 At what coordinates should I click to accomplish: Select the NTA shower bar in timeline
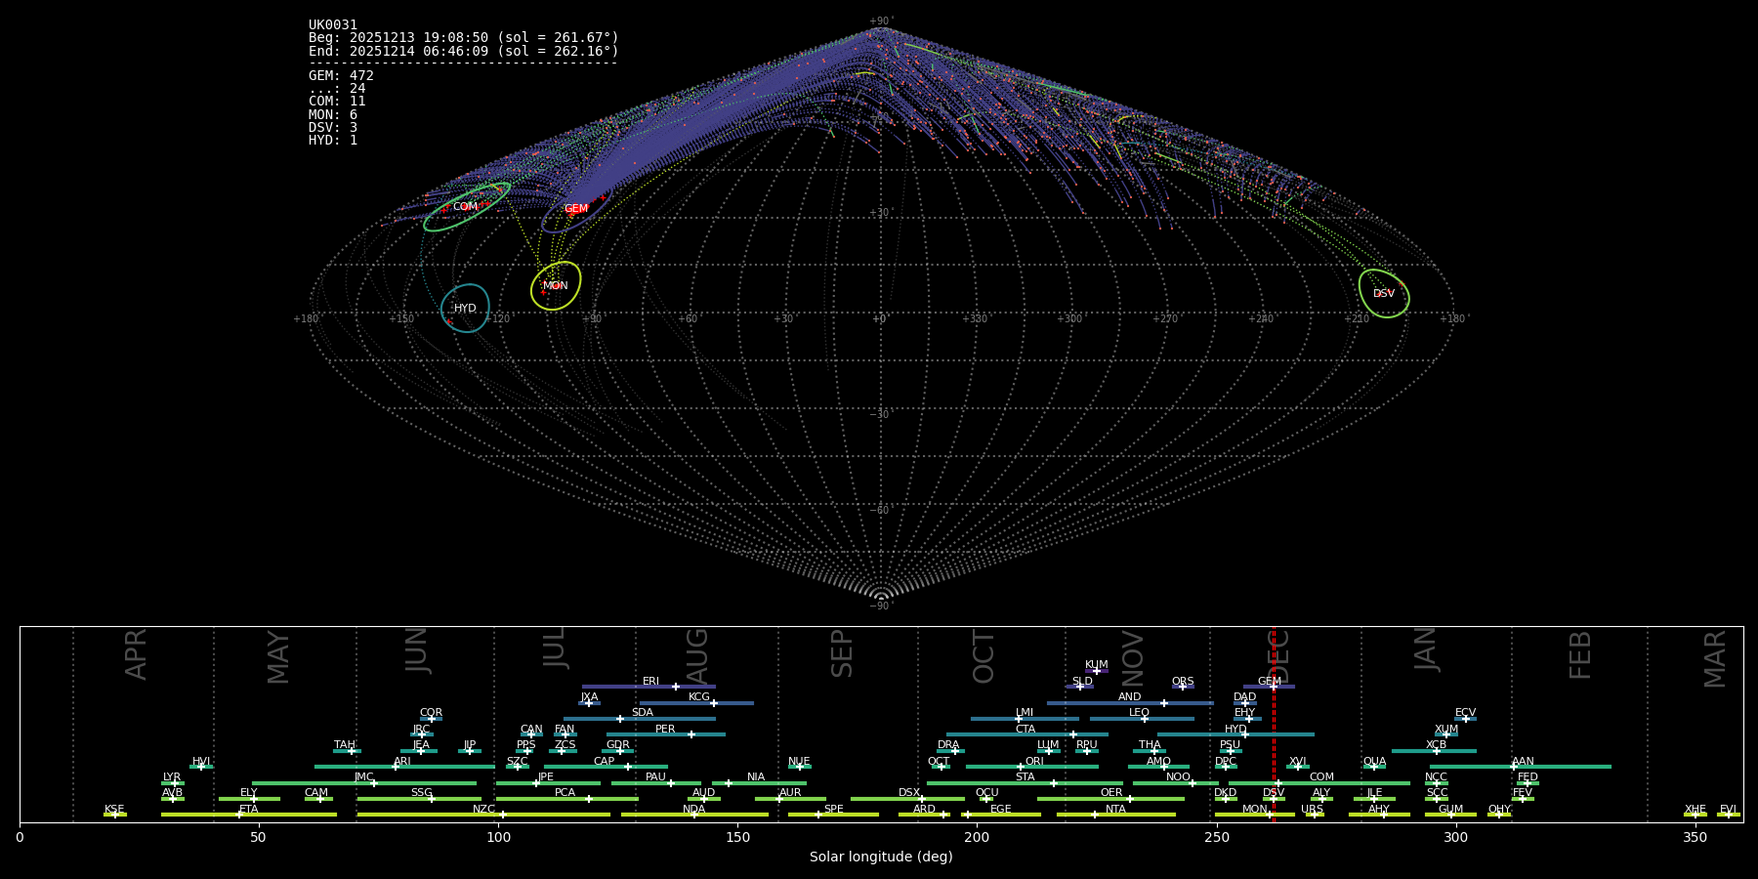click(x=1115, y=815)
